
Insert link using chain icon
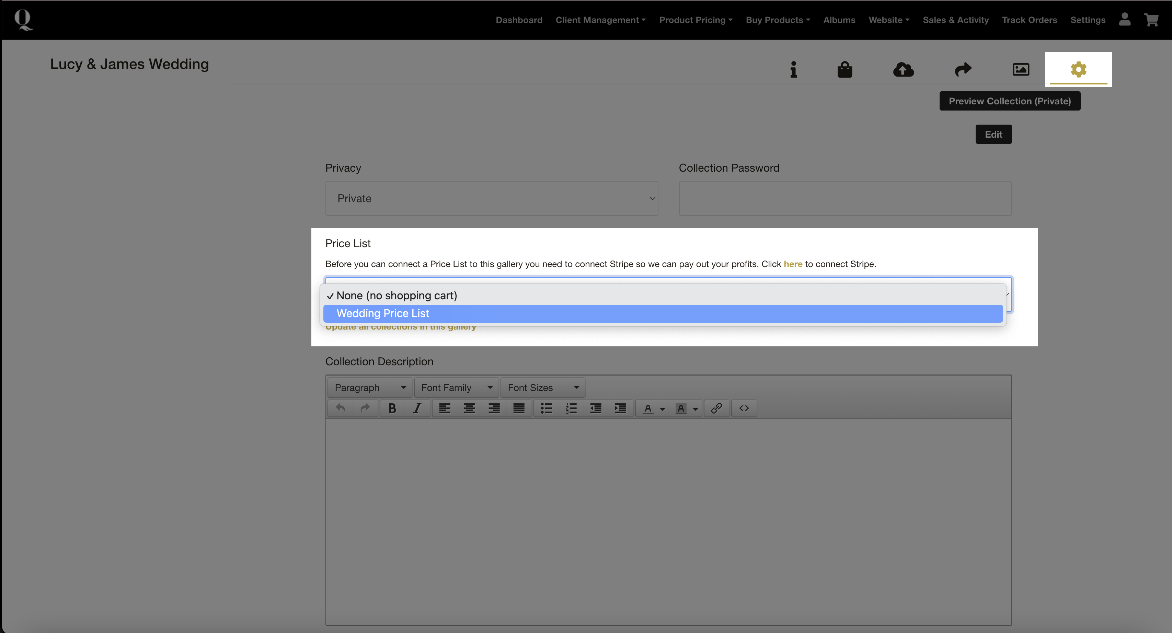716,408
